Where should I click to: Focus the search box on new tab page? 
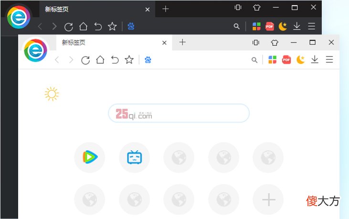coord(179,113)
